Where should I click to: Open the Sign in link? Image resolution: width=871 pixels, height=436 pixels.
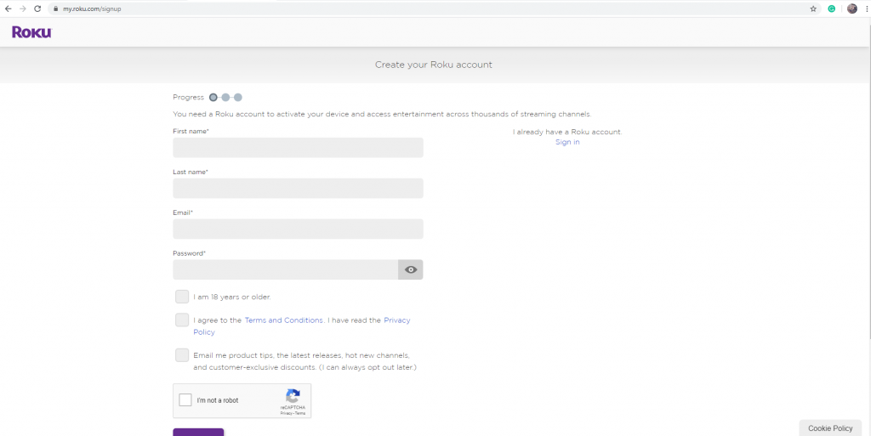pyautogui.click(x=567, y=142)
